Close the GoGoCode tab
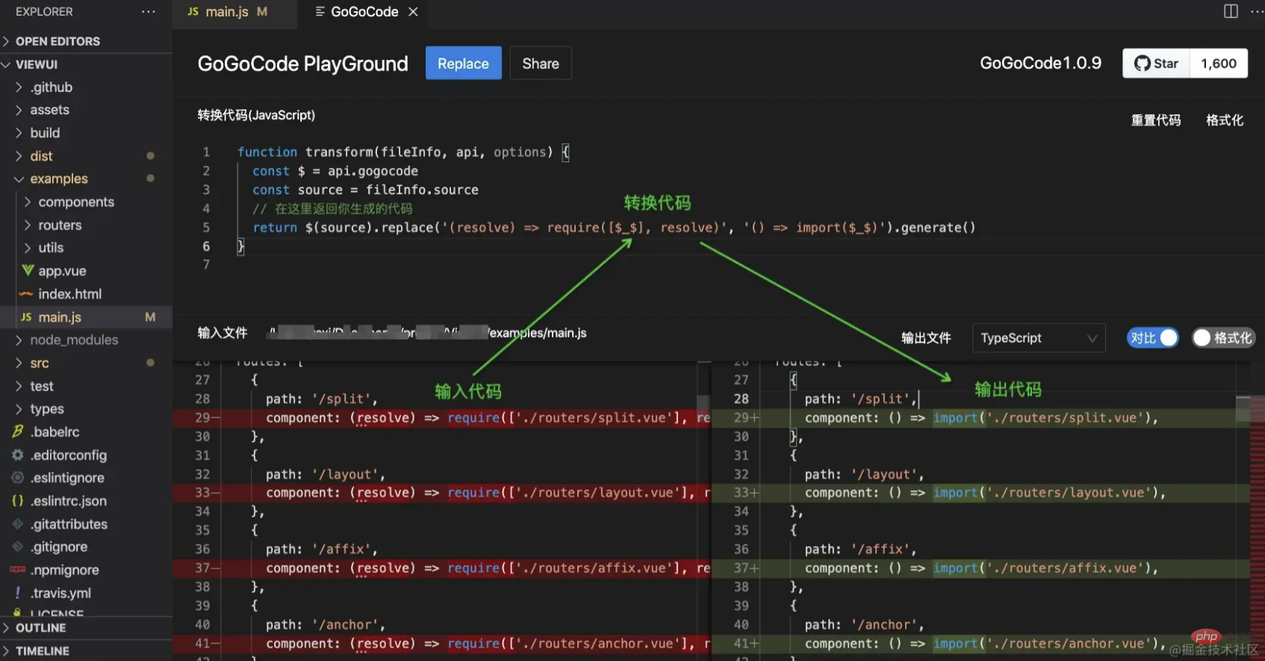1265x661 pixels. point(413,12)
